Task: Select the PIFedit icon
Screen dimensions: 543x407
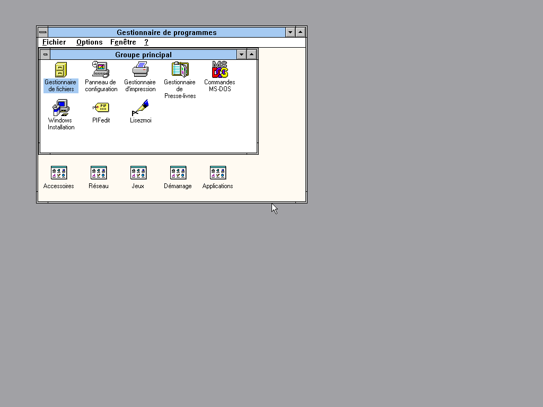Action: [101, 108]
